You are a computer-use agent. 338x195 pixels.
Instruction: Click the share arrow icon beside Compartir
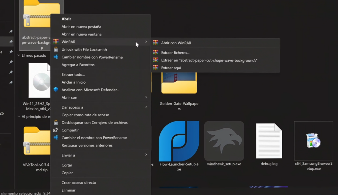pyautogui.click(x=55, y=130)
